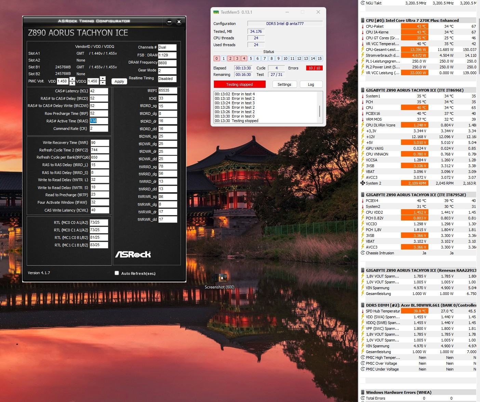Click the VRM MOS thermometer icon
The width and height of the screenshot is (480, 402).
[363, 119]
